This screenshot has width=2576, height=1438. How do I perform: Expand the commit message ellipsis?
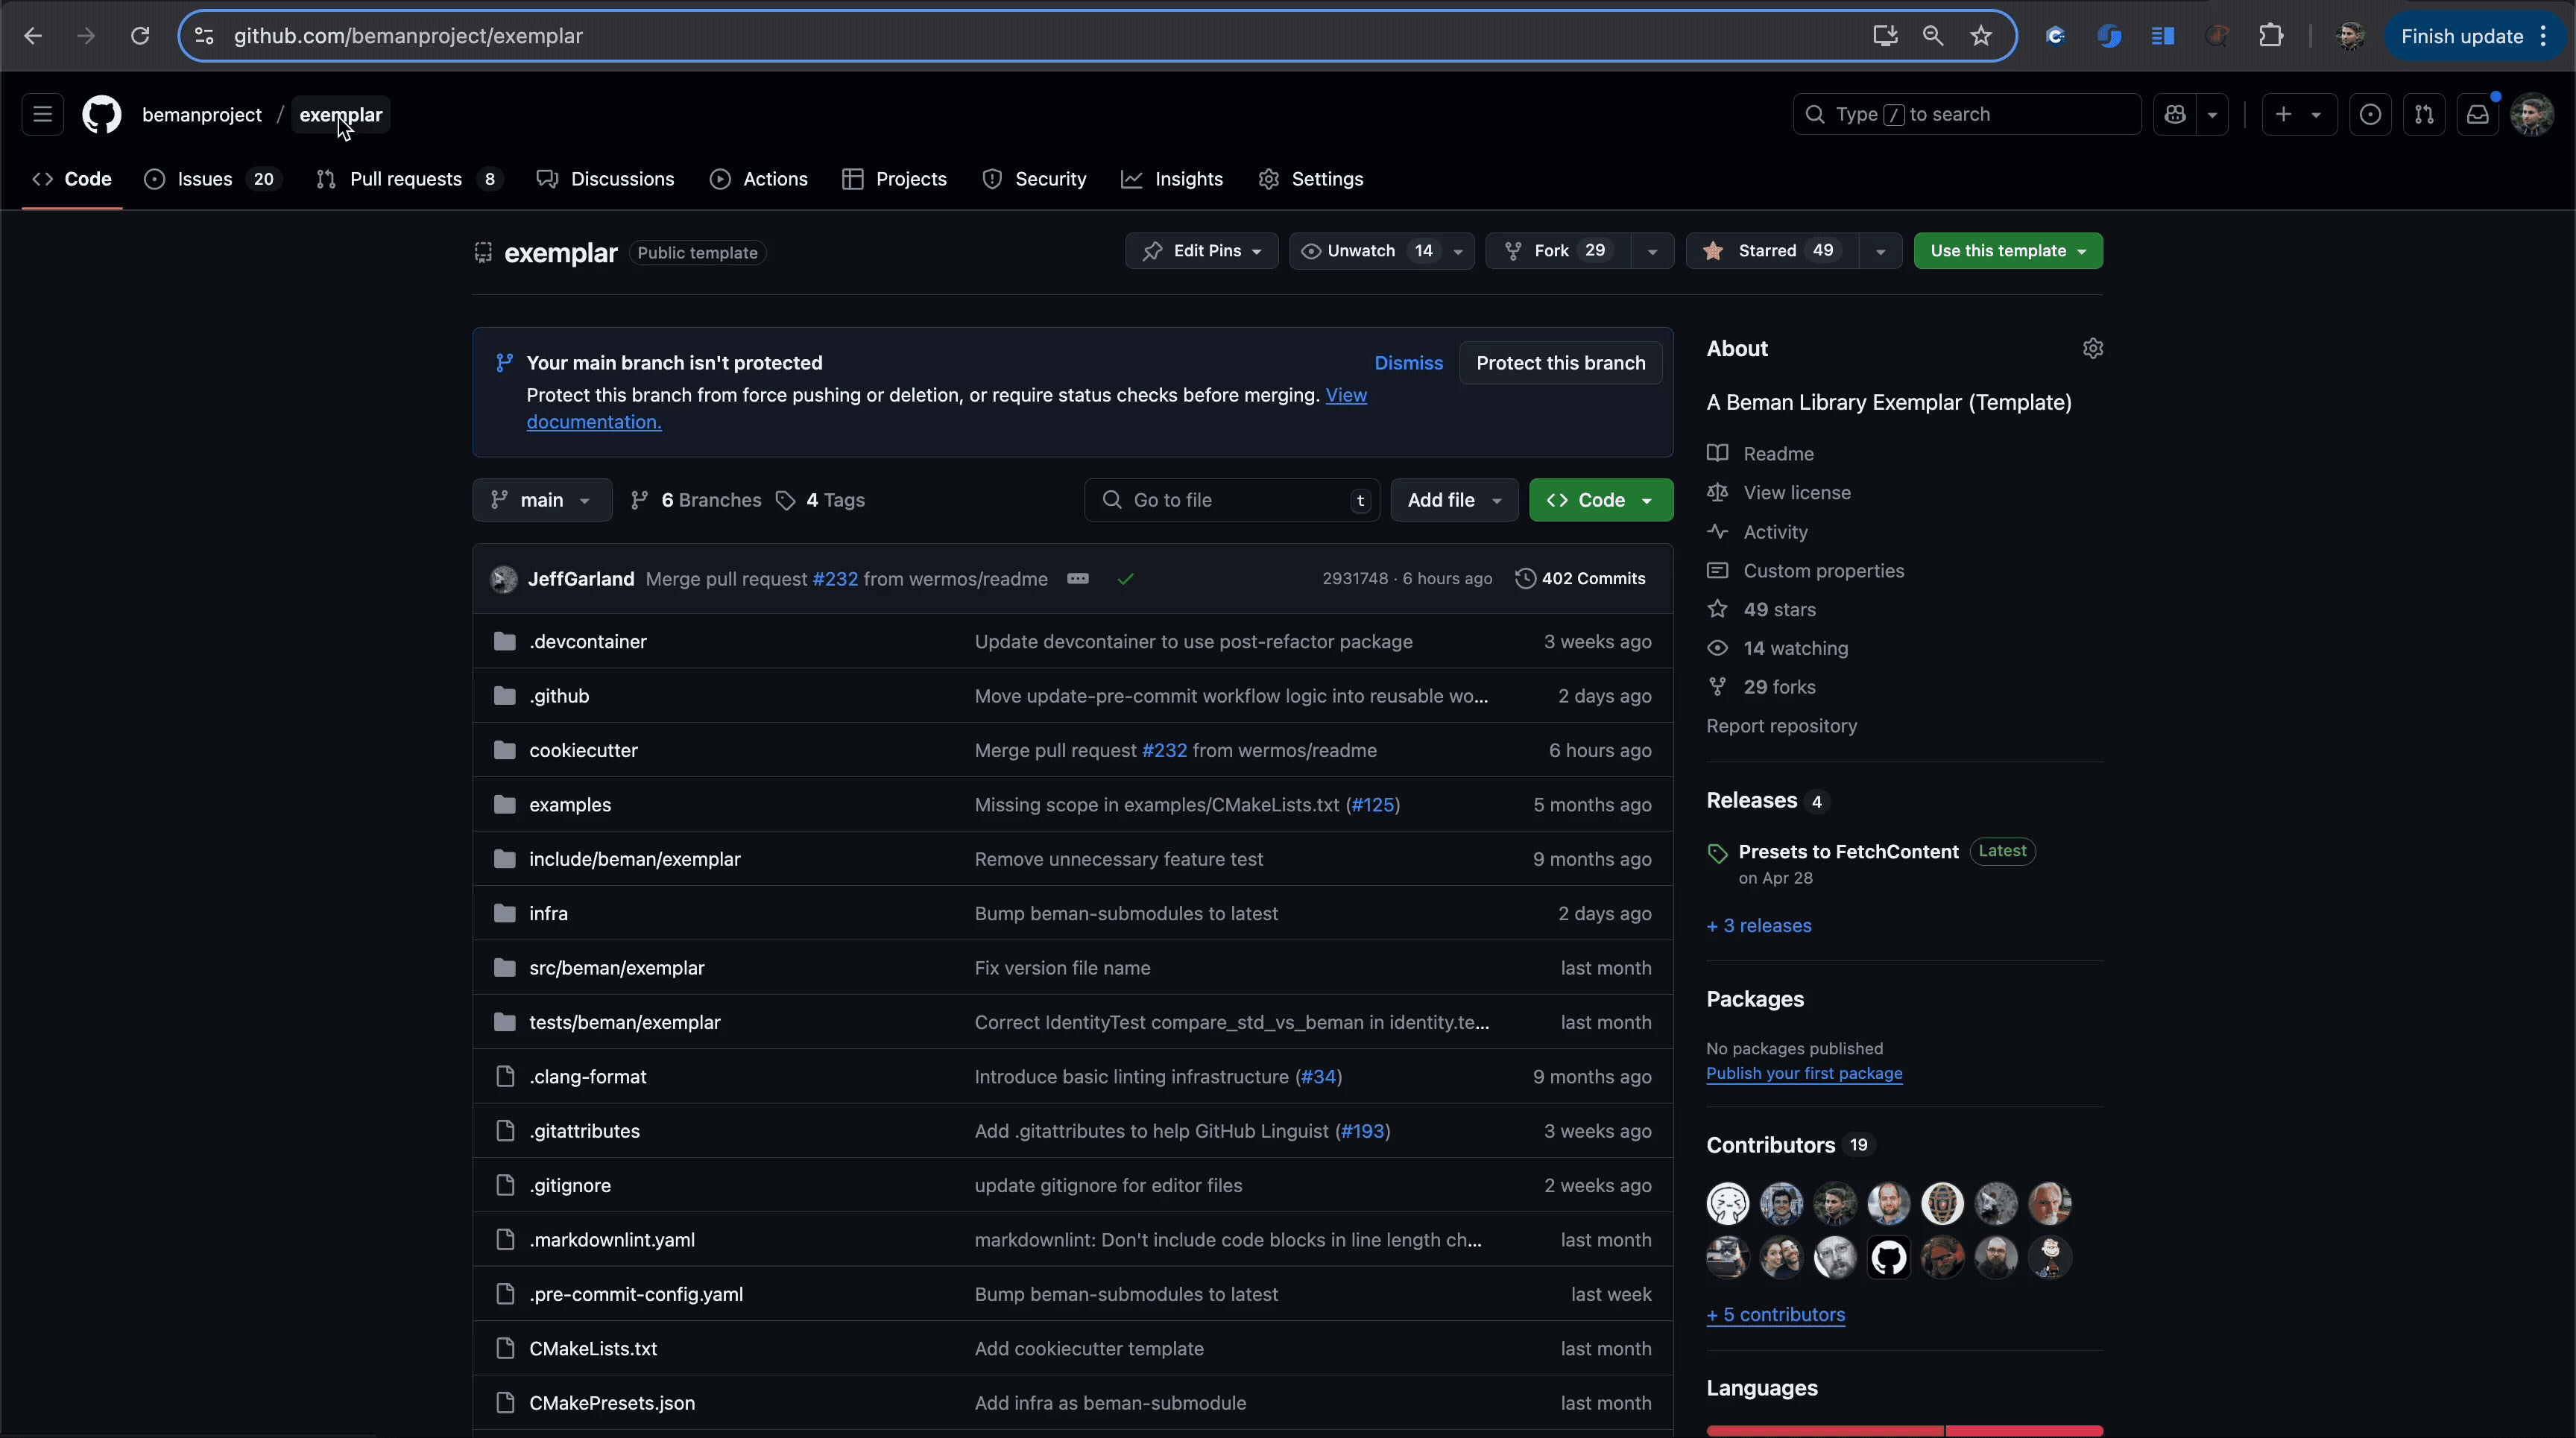click(1077, 579)
